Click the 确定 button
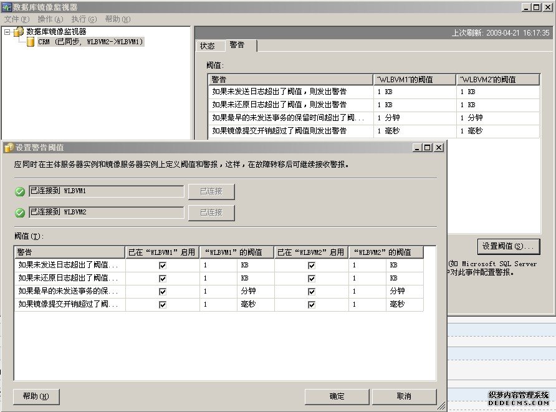Screen dimensions: 556x412 [337, 396]
